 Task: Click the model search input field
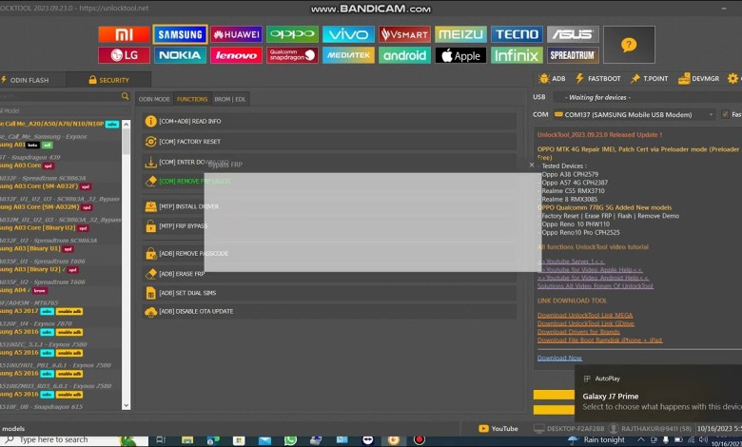pos(60,96)
